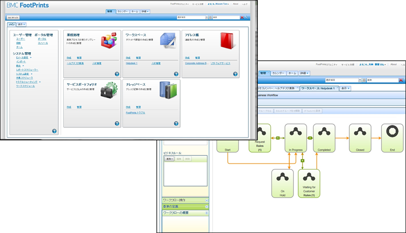The width and height of the screenshot is (406, 233).
Task: Select the Waiting for Customer workflow node
Action: tap(309, 183)
